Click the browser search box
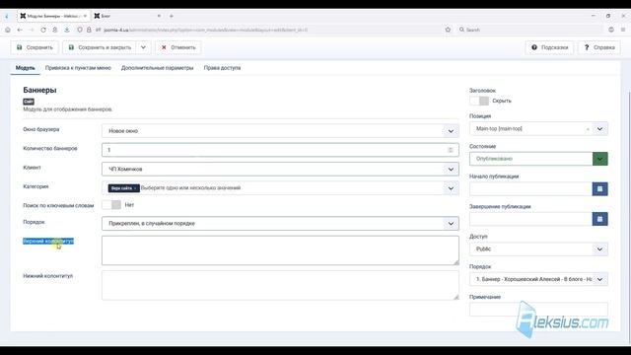 [x=529, y=30]
